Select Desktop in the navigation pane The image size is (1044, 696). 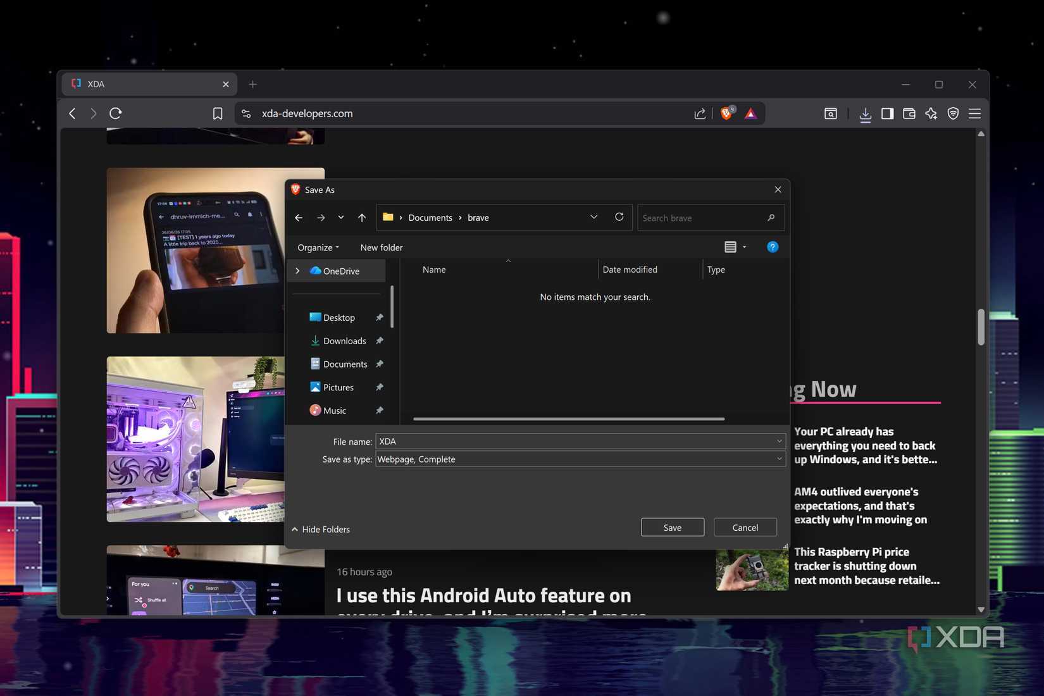(339, 318)
